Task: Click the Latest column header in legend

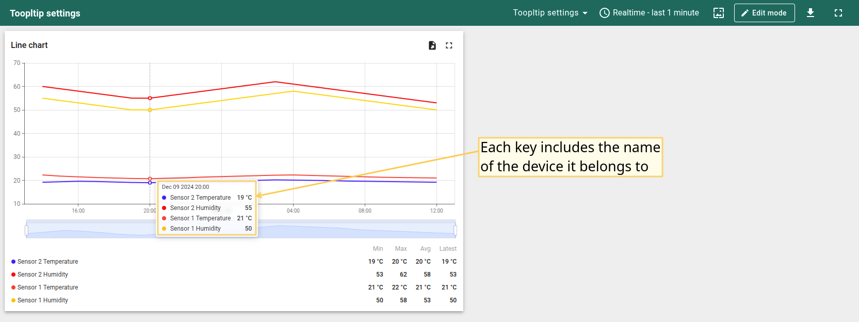Action: (x=448, y=249)
